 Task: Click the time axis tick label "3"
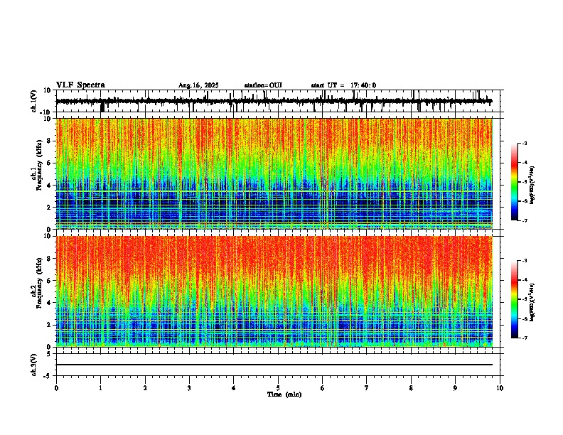tap(189, 388)
